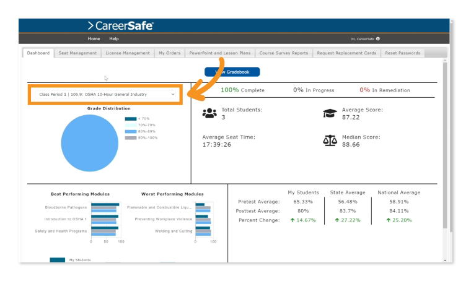This screenshot has height=281, width=471.
Task: Click the user account icon beside Hi, CareerSafe
Action: [x=378, y=39]
